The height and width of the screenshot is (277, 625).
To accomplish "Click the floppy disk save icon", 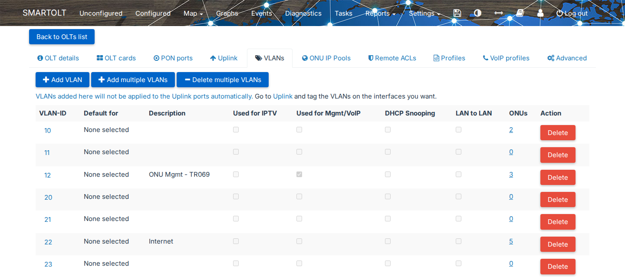I will tap(457, 13).
